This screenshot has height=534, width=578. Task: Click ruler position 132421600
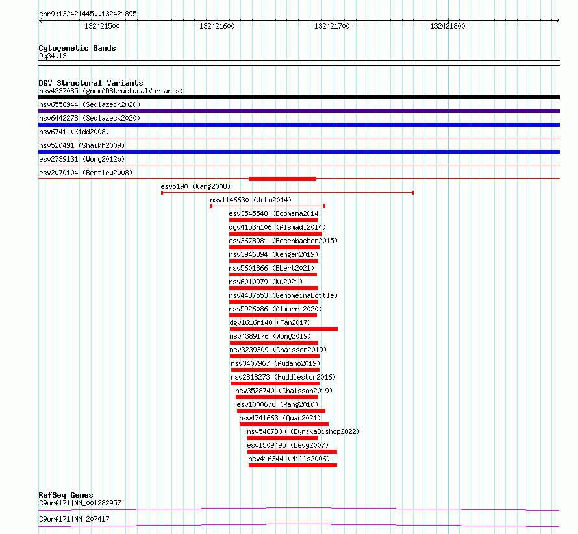[x=217, y=26]
